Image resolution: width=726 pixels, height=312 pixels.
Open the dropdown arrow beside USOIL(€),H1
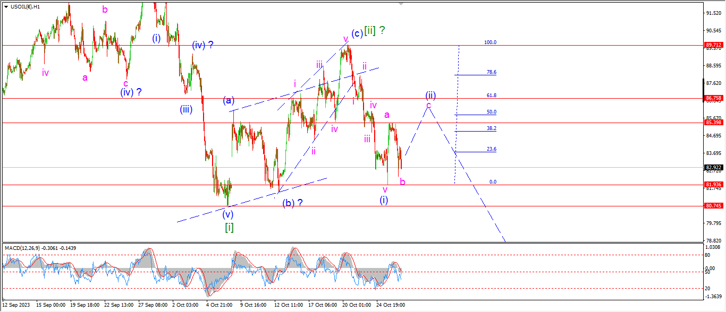(x=6, y=6)
